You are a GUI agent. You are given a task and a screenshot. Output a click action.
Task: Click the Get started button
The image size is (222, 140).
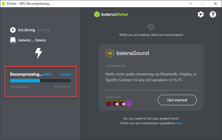[177, 100]
